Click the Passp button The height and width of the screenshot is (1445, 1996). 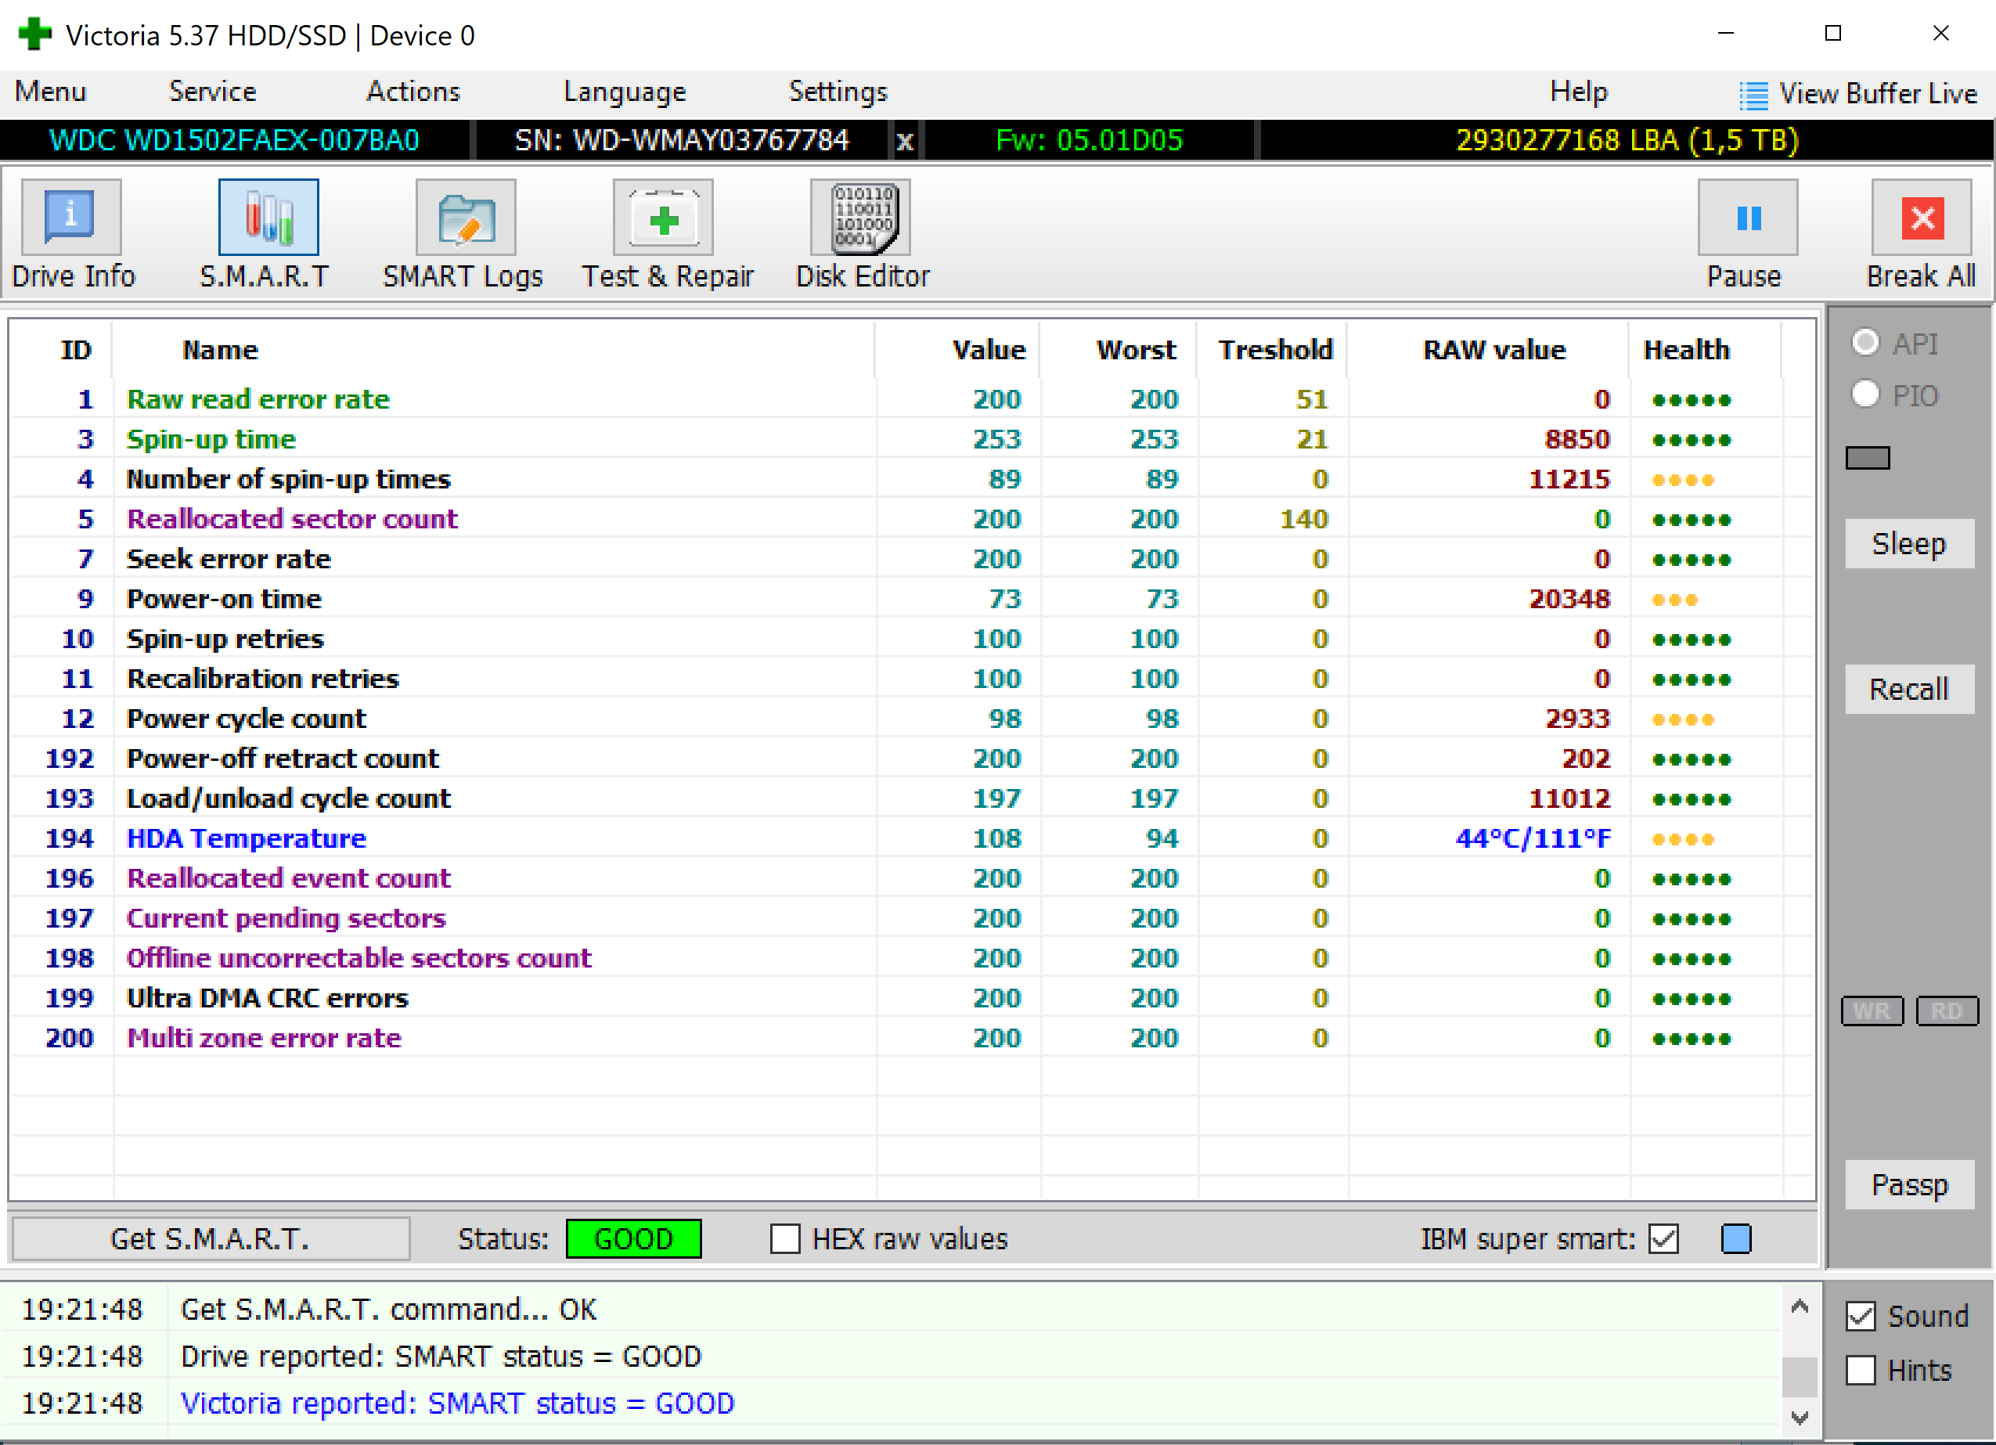coord(1909,1184)
